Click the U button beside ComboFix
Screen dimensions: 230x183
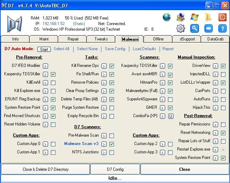point(171,116)
